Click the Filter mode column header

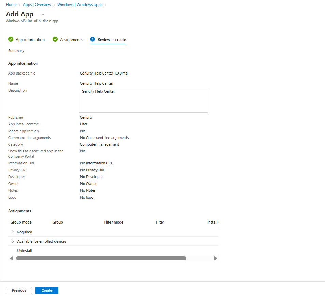[114, 222]
